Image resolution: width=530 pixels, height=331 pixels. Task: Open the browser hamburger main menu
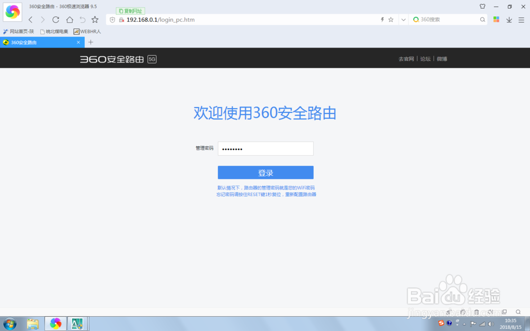522,20
